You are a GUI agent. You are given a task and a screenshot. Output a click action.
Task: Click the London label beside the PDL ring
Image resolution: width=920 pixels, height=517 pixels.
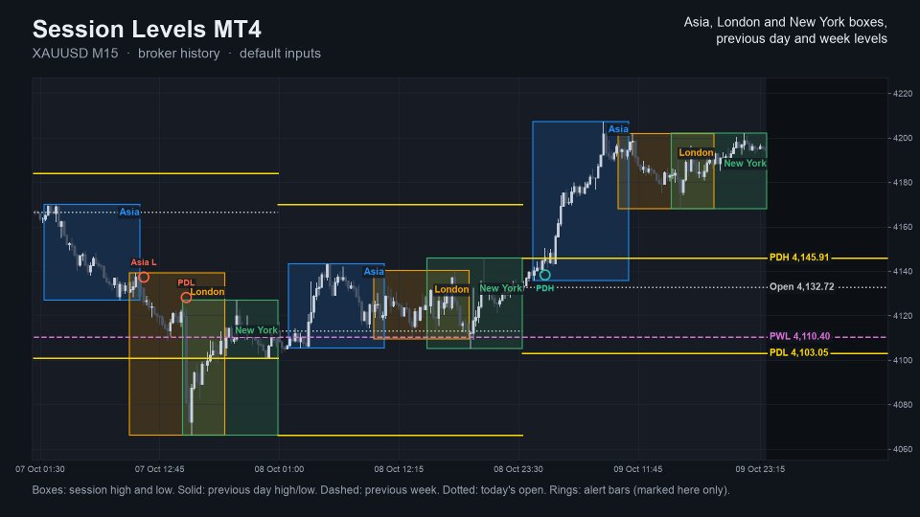(207, 292)
